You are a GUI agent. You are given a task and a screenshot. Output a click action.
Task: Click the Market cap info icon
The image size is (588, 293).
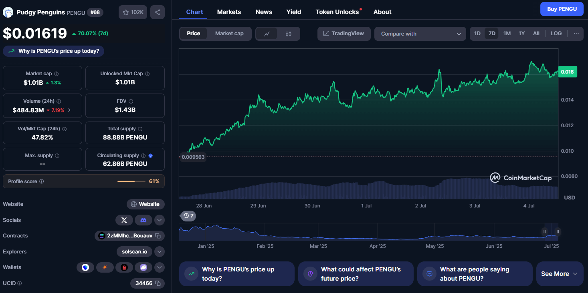(56, 74)
